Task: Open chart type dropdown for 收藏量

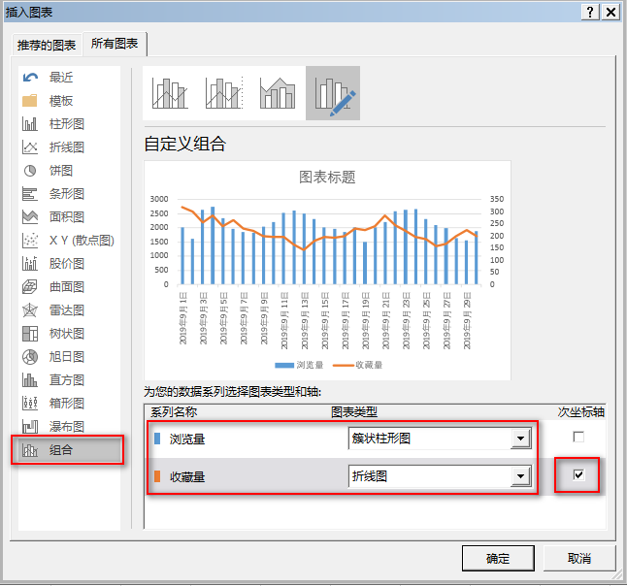Action: pyautogui.click(x=521, y=476)
